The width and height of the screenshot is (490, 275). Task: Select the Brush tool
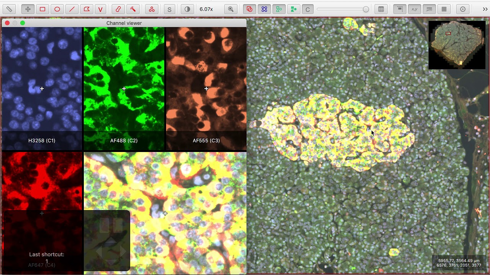point(118,9)
